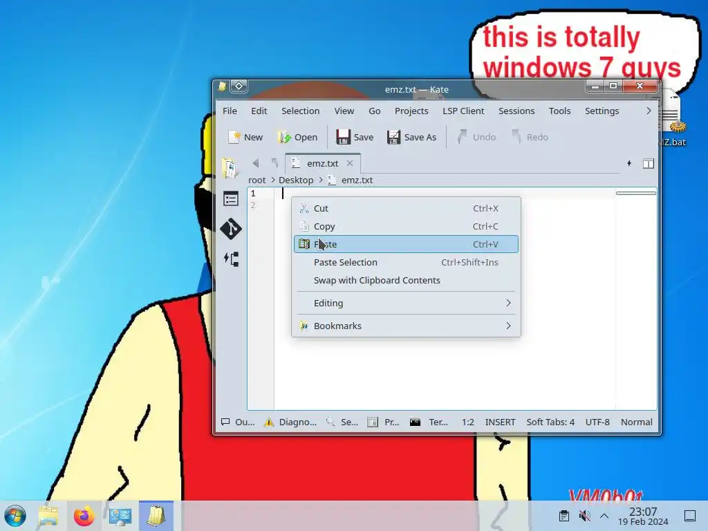Select Swap with Clipboard Contents

point(406,281)
